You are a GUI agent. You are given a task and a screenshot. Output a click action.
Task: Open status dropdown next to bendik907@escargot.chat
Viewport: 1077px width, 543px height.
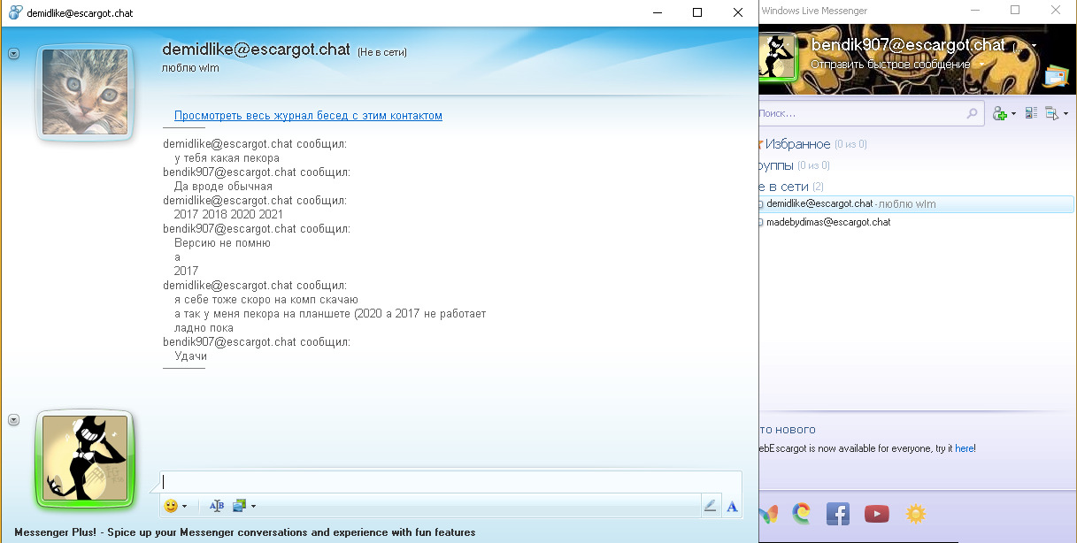[1034, 45]
